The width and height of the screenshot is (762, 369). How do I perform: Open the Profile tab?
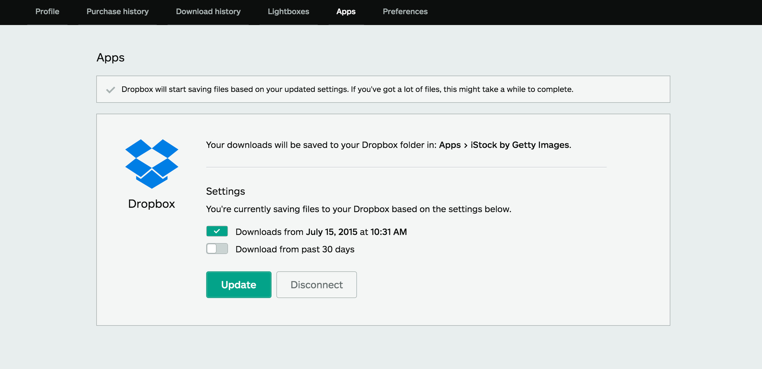47,12
